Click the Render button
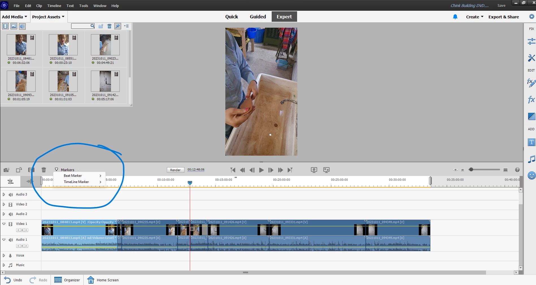 click(x=175, y=170)
